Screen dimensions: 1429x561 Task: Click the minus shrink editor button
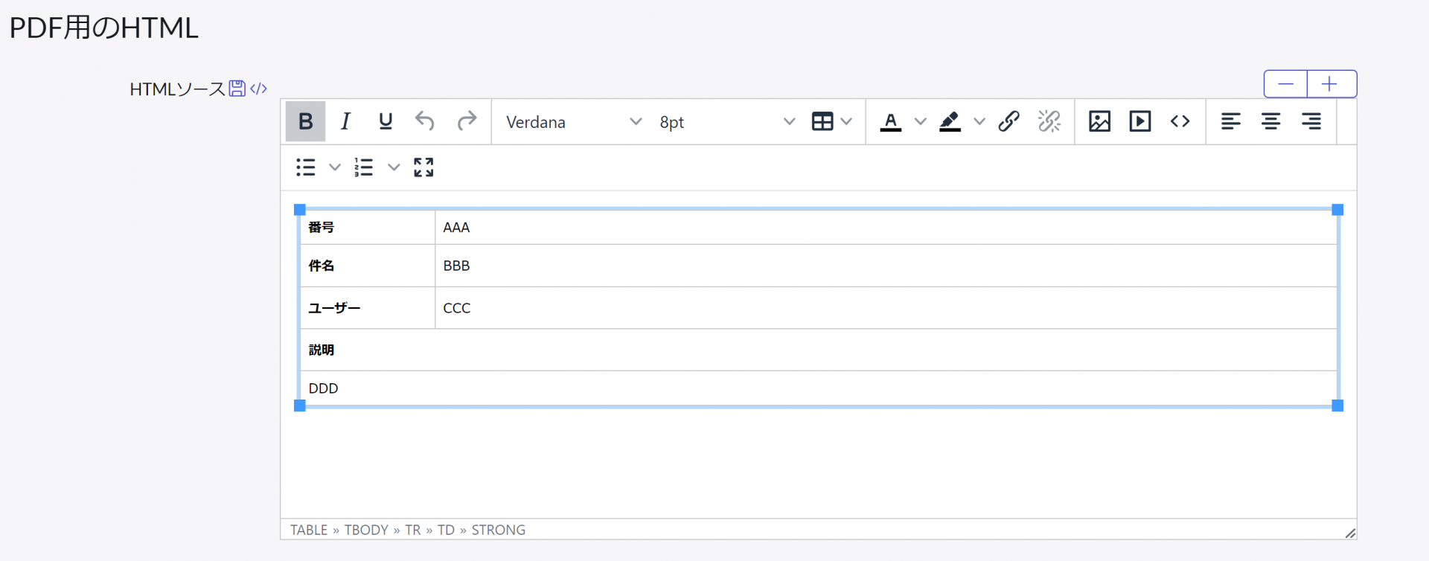[1285, 84]
